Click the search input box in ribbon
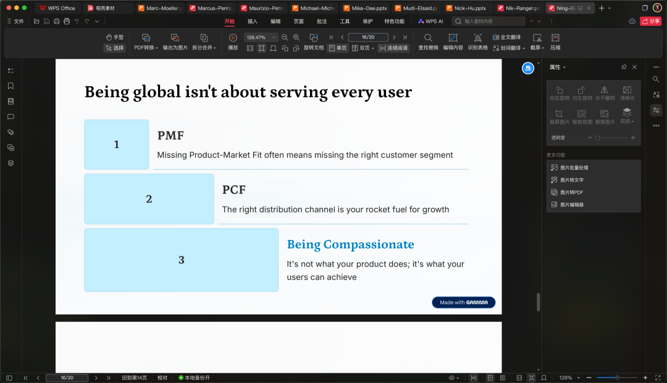Screen dimensions: 667x383 point(489,21)
